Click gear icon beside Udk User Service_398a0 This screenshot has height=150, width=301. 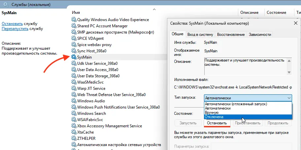pyautogui.click(x=74, y=63)
